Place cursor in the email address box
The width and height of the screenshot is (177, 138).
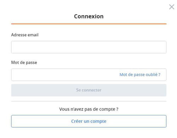(x=89, y=47)
